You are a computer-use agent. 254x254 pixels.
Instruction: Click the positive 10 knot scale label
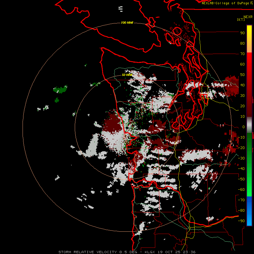pyautogui.click(x=242, y=117)
